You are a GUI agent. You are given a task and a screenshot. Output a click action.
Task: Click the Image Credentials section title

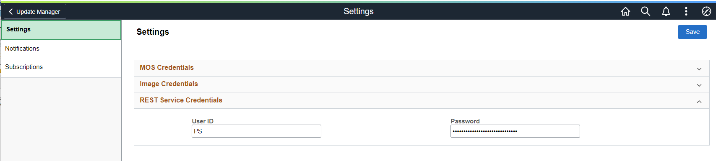pos(169,84)
